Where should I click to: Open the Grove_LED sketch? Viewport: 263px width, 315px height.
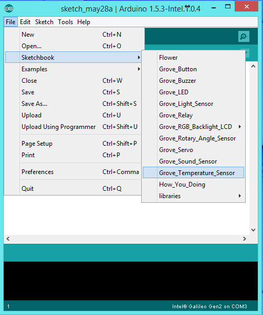click(193, 92)
